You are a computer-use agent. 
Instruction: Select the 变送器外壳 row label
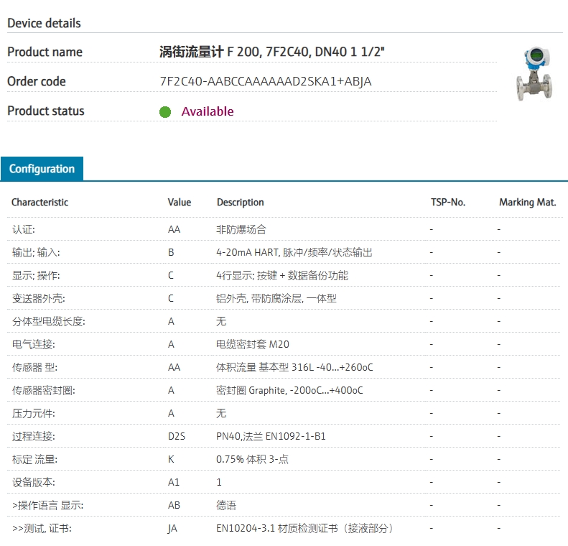[x=38, y=299]
